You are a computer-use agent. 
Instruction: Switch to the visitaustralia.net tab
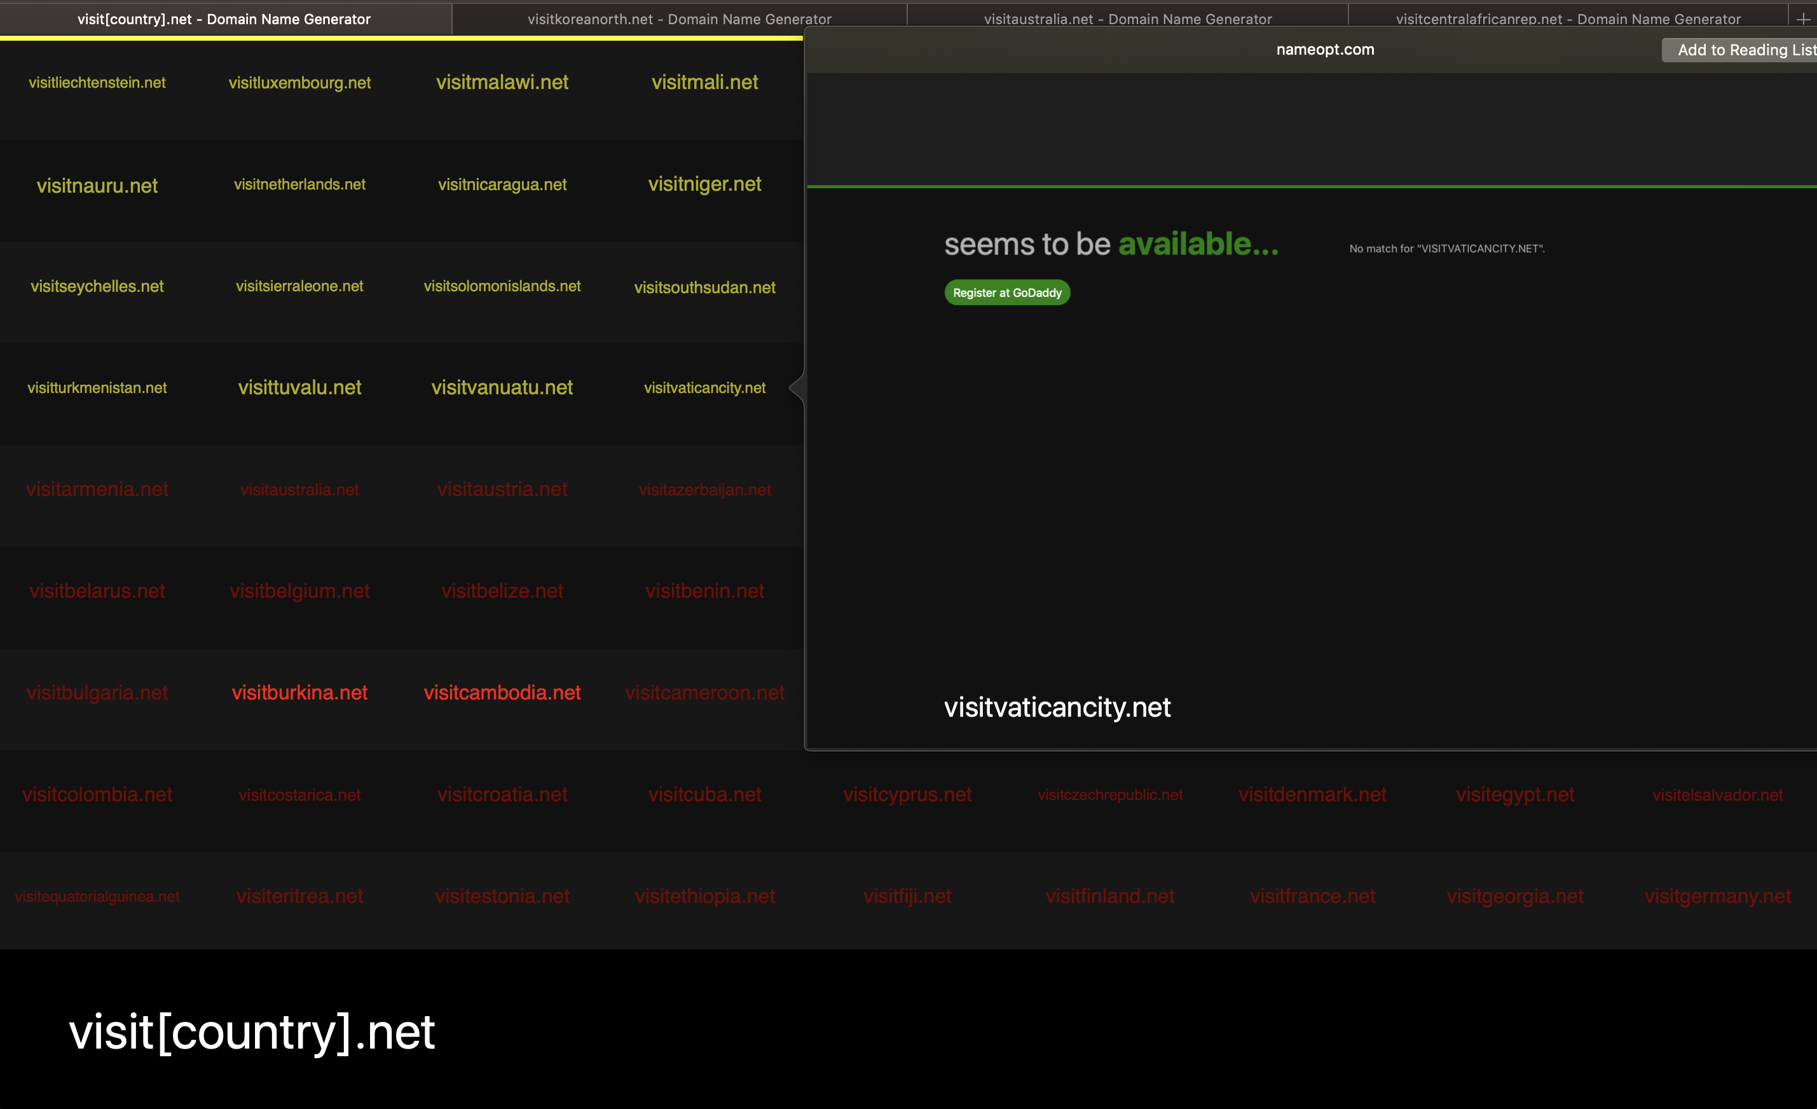[1127, 18]
